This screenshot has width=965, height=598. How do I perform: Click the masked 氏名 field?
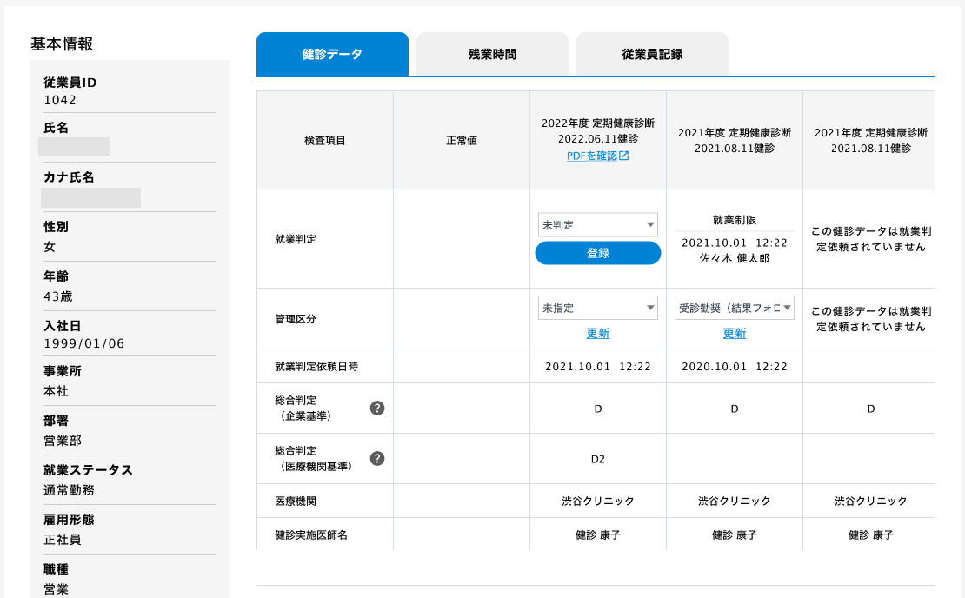[74, 146]
